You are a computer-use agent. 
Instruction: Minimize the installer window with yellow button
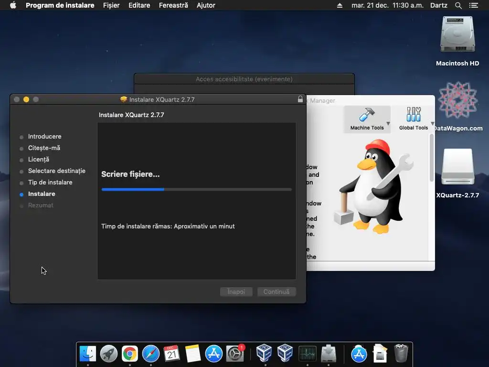click(x=26, y=99)
